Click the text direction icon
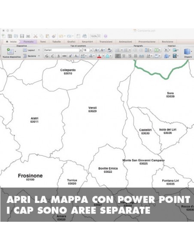 pos(149,56)
